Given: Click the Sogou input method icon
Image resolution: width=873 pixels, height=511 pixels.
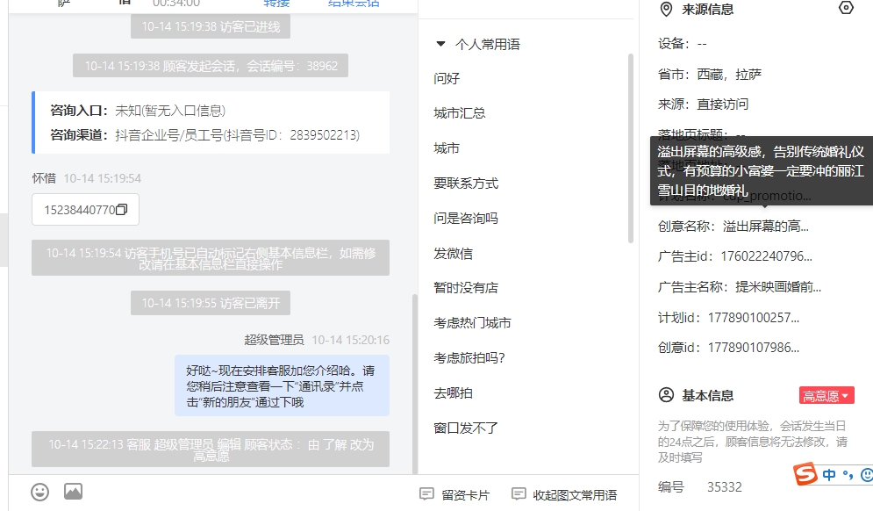Looking at the screenshot, I should (805, 474).
